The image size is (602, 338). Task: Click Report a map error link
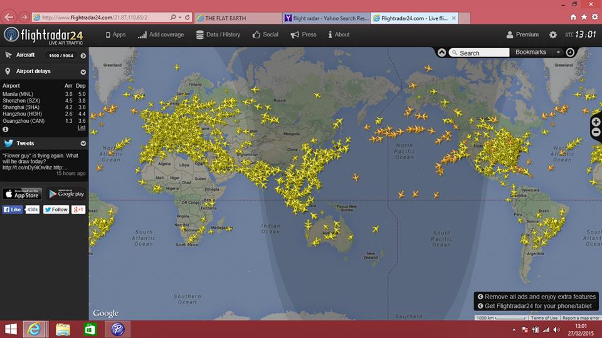coord(580,318)
